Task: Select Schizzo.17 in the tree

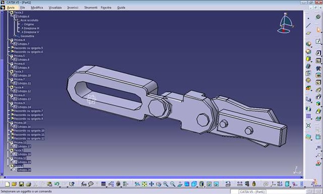Action: pyautogui.click(x=24, y=147)
